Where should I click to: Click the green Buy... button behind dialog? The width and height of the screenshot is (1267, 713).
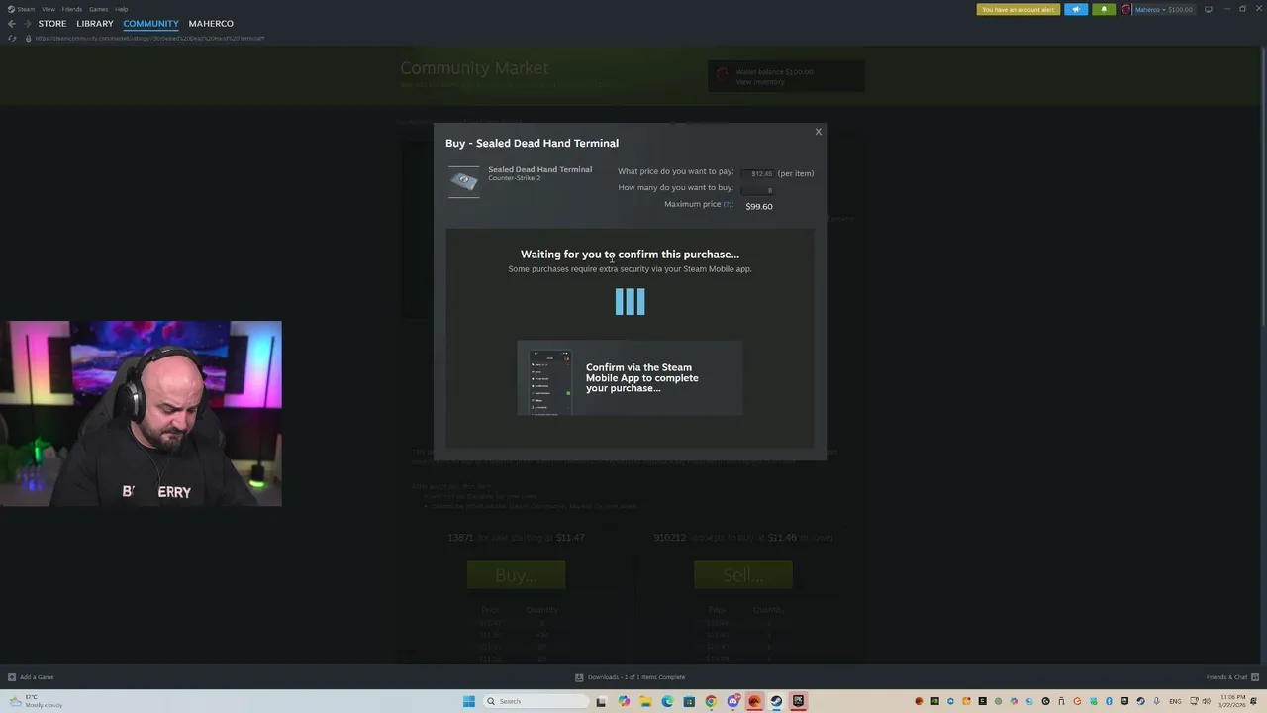point(516,575)
